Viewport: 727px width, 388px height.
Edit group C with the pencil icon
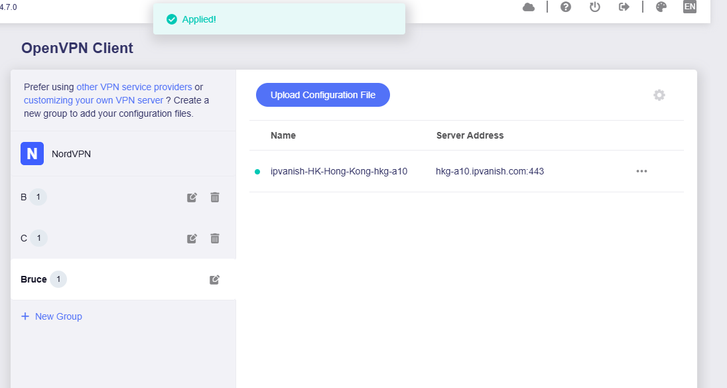(x=192, y=238)
